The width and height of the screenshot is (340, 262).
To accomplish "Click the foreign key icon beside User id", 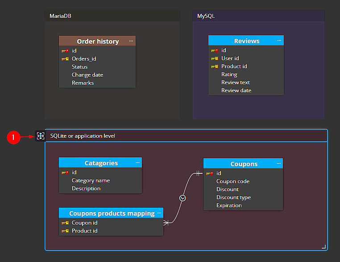I will tap(215, 58).
